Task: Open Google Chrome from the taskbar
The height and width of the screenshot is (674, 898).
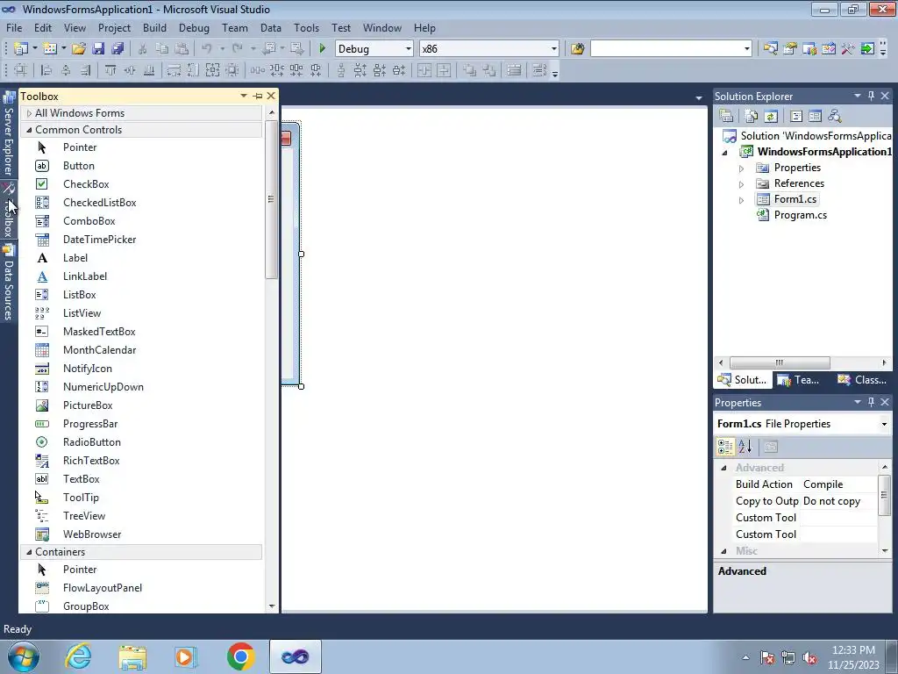Action: pos(240,656)
